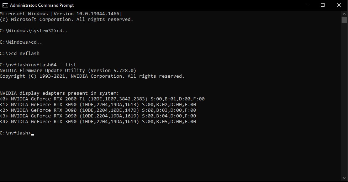Click adapter <4> RTX 3090 on bus B:05
Screen dimensions: 348x182
coord(98,122)
